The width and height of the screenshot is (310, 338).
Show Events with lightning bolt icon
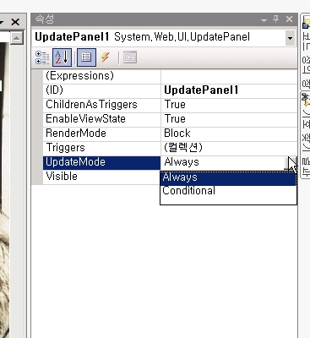(106, 57)
